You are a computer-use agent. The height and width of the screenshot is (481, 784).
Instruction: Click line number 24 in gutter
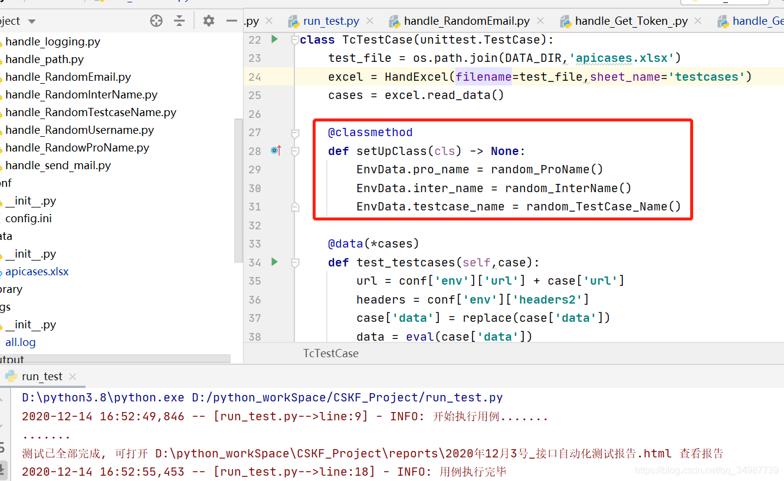pyautogui.click(x=255, y=77)
